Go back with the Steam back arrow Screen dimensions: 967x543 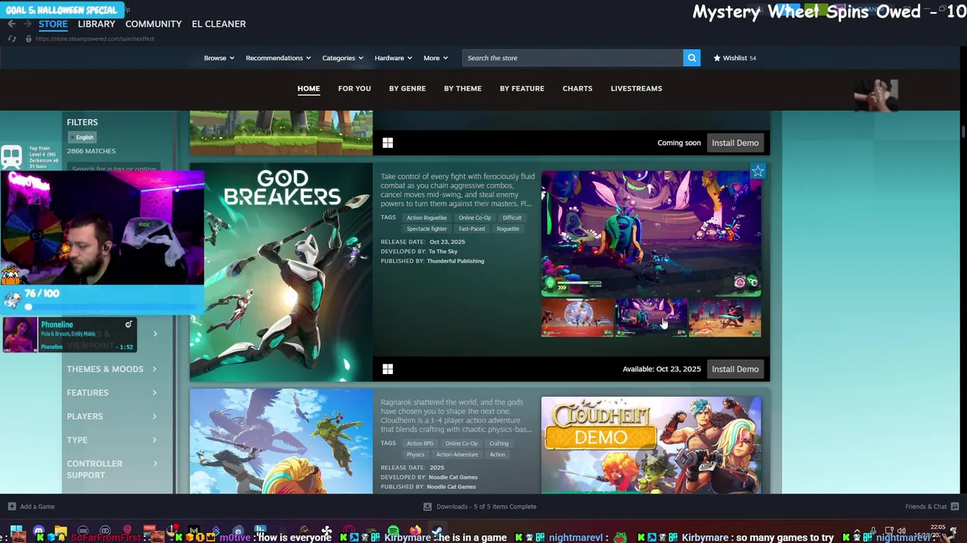11,24
